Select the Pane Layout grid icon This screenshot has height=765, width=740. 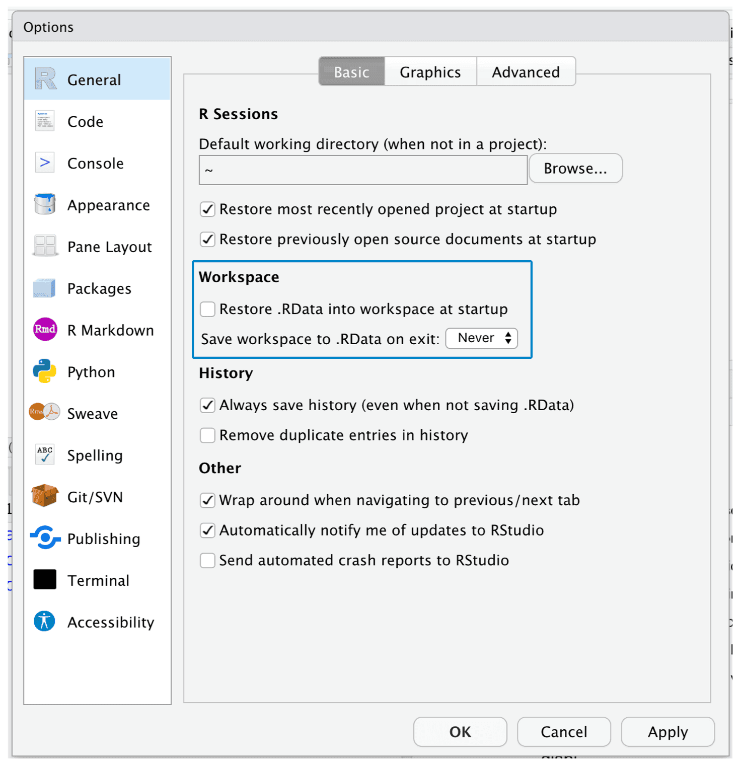45,246
